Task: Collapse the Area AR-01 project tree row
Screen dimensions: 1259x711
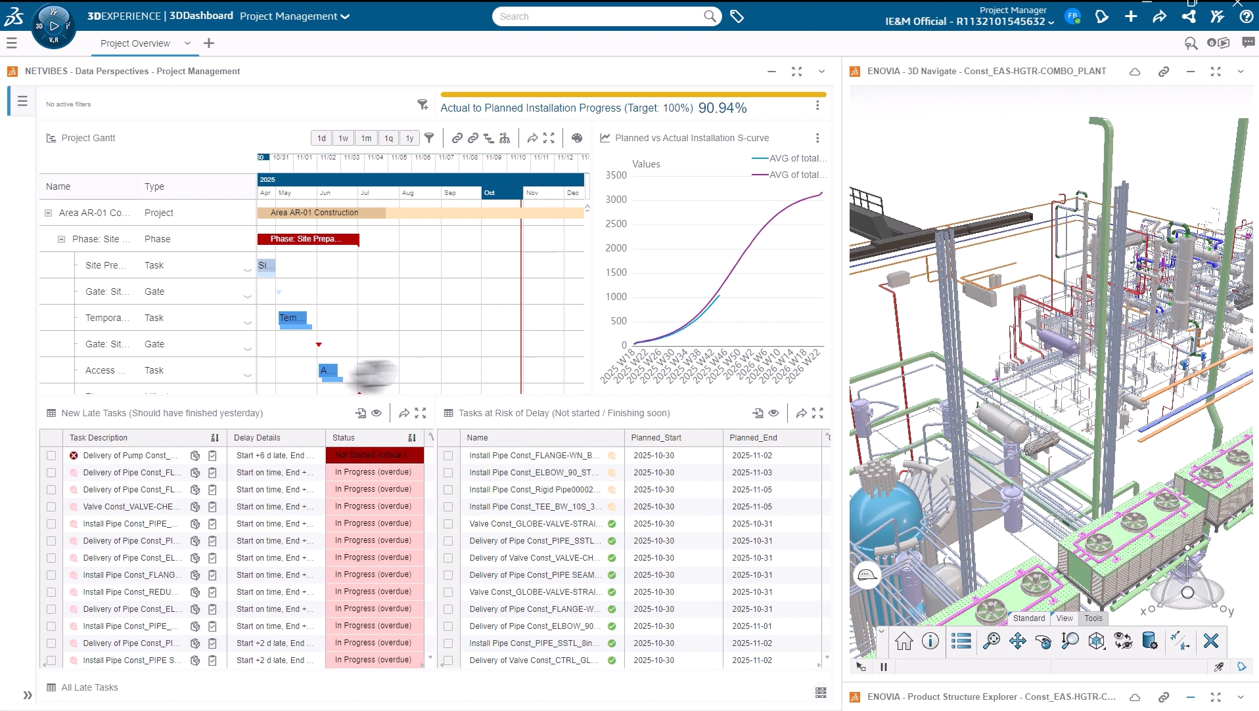Action: point(48,213)
